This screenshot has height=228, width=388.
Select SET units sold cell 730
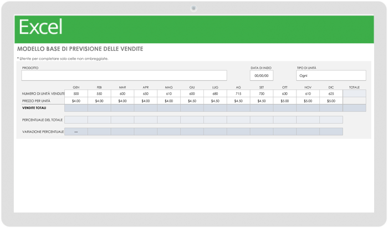[262, 94]
